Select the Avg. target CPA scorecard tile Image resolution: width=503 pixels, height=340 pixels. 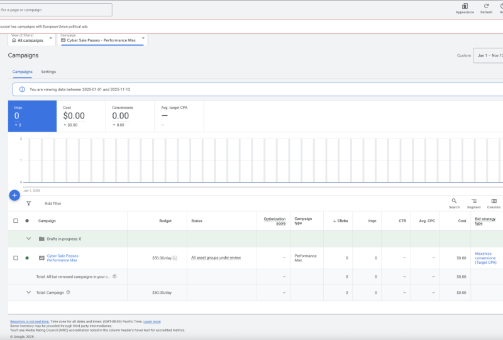pyautogui.click(x=179, y=116)
